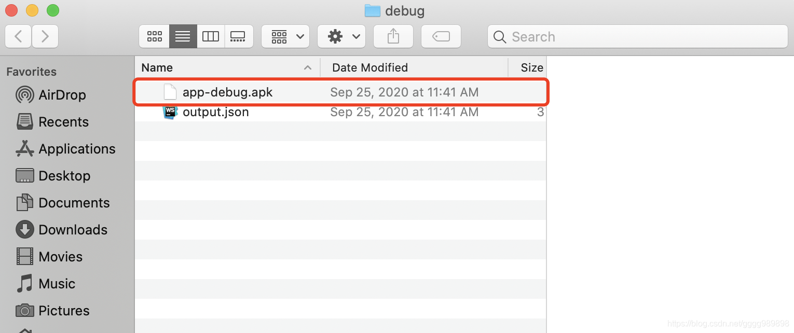Click the WebStorm icon of output.json
Viewport: 794px width, 333px height.
pyautogui.click(x=170, y=112)
